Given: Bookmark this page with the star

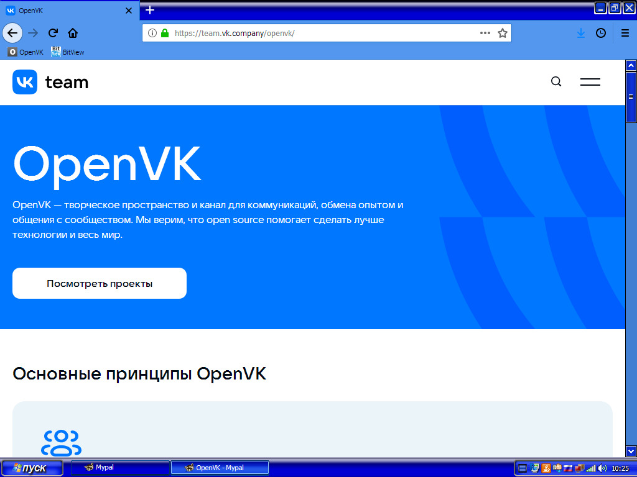Looking at the screenshot, I should point(503,33).
